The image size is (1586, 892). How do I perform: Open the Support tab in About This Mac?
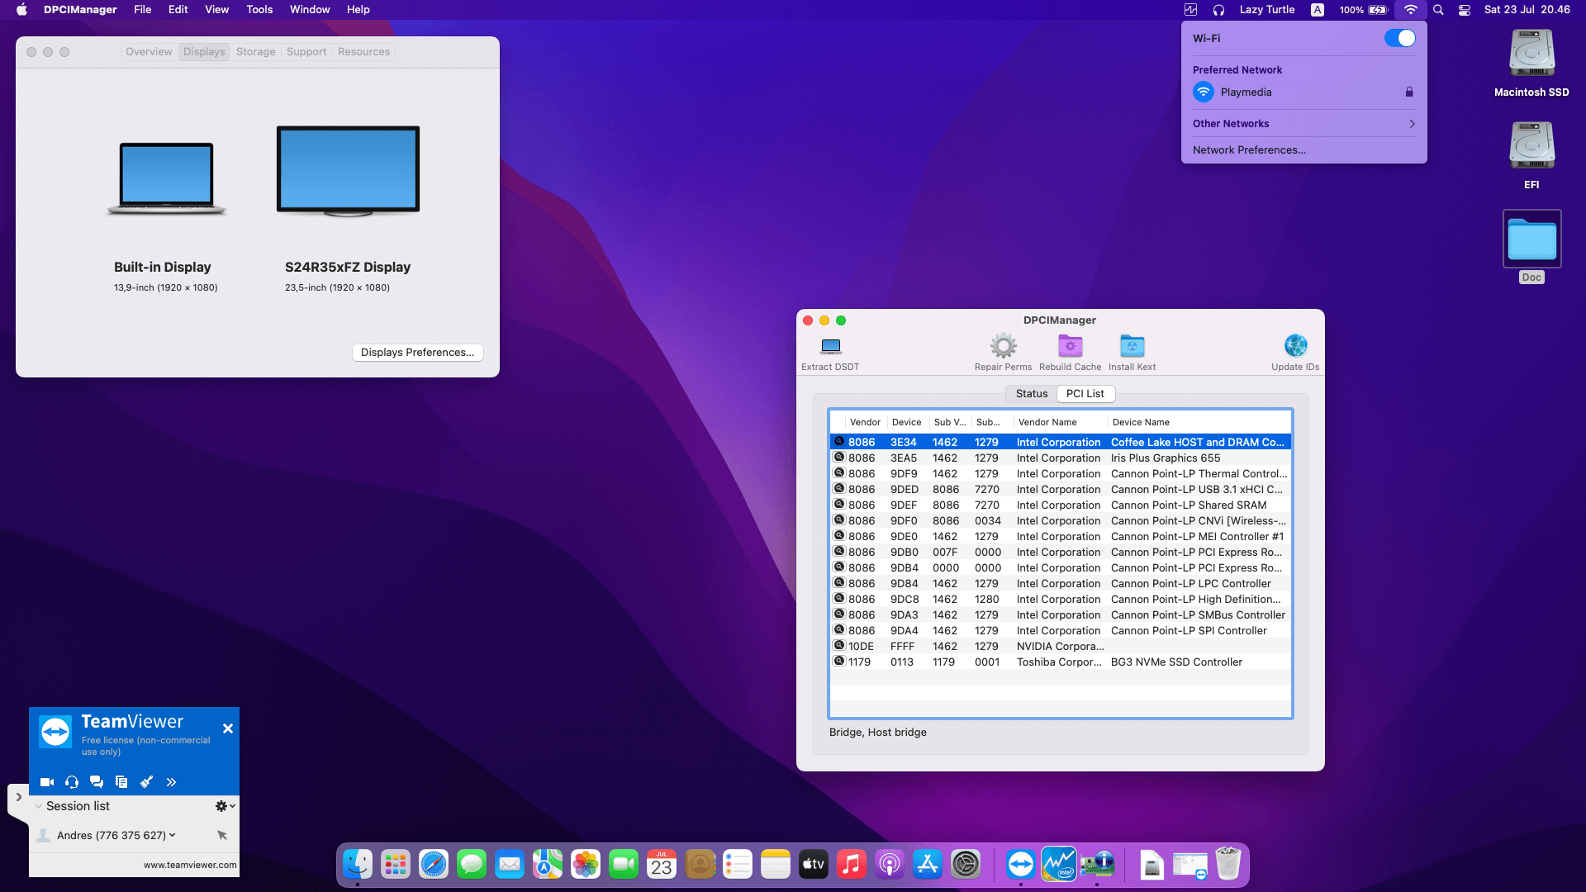click(x=306, y=51)
